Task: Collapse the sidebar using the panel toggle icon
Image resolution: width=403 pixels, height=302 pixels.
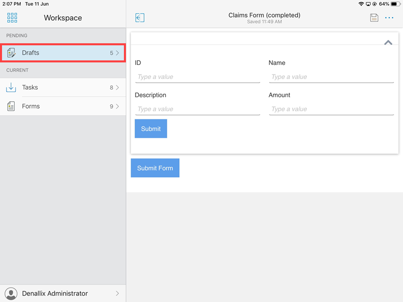Action: (x=140, y=18)
